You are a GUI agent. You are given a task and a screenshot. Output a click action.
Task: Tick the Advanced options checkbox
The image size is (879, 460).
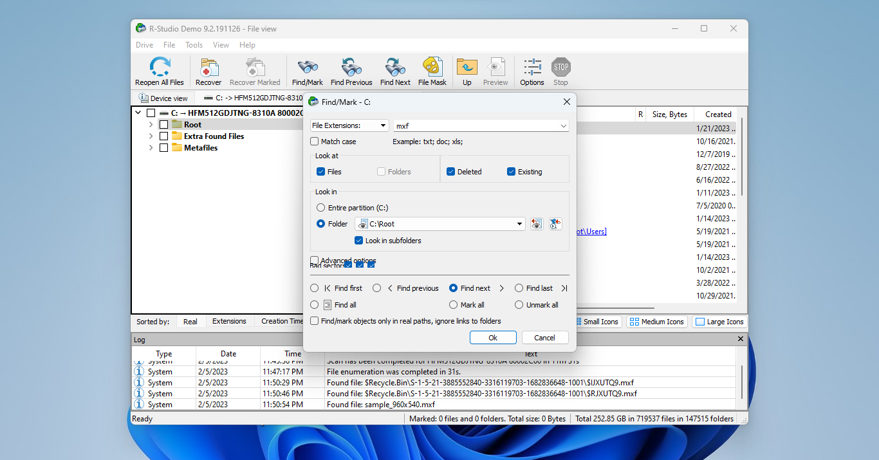[x=315, y=261]
